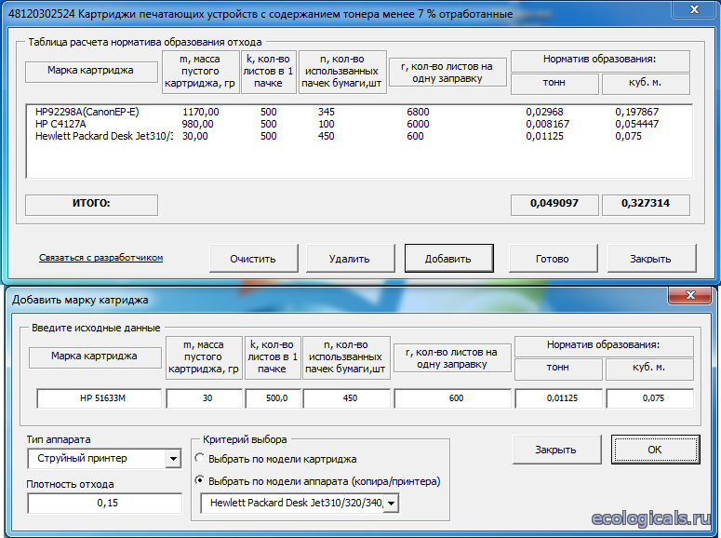Click the куб. м. result field 0,075 in dialog
Screen dimensions: 721x538
649,398
